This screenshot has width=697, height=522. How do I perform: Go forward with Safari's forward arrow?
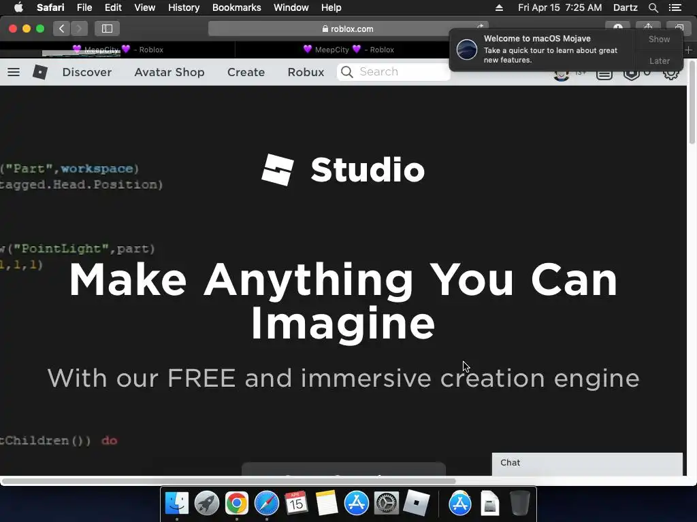click(x=79, y=29)
